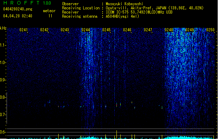Click the tallest yellow meteor echo spike near 0245

117,134
